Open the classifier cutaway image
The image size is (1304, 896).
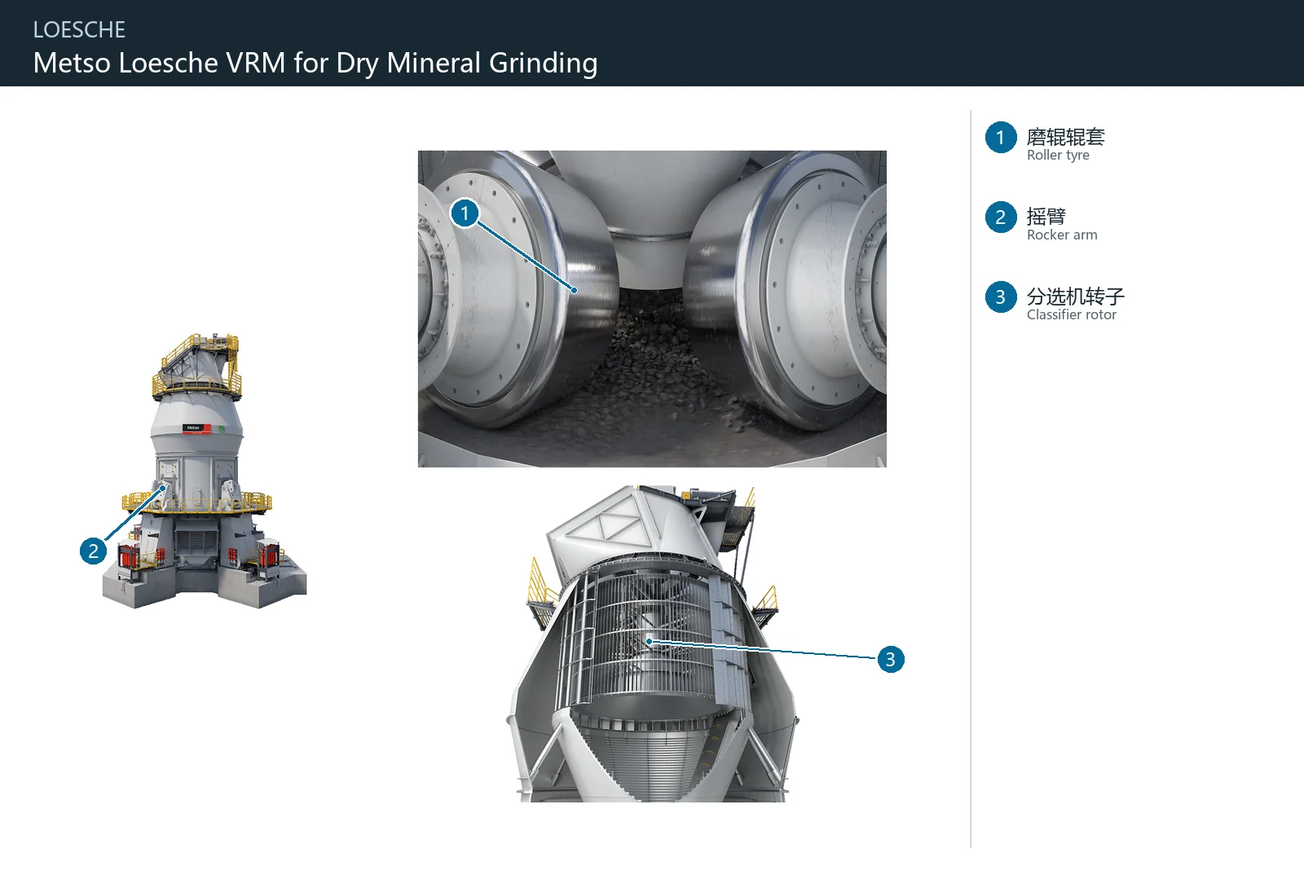point(654,644)
